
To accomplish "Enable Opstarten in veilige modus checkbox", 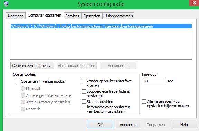I will [x=18, y=81].
